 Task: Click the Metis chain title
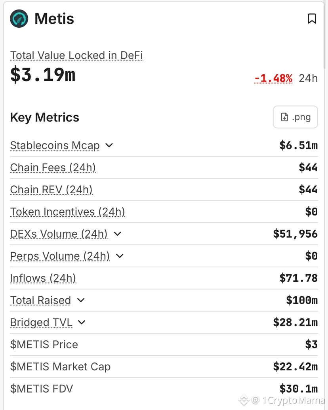[54, 19]
